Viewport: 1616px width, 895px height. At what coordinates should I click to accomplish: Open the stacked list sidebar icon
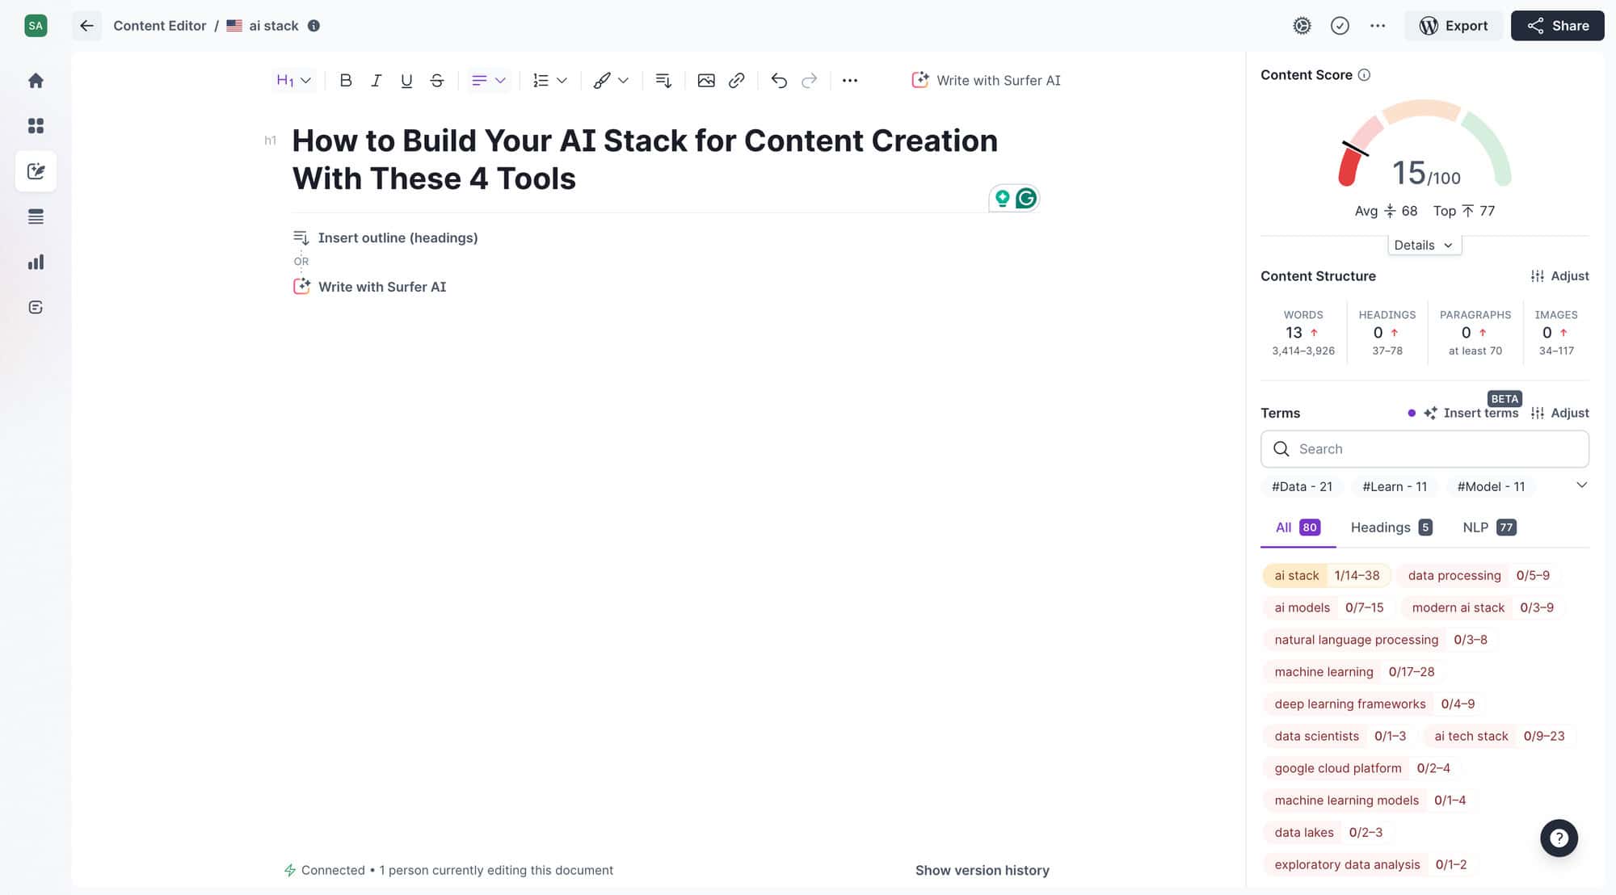(x=36, y=216)
